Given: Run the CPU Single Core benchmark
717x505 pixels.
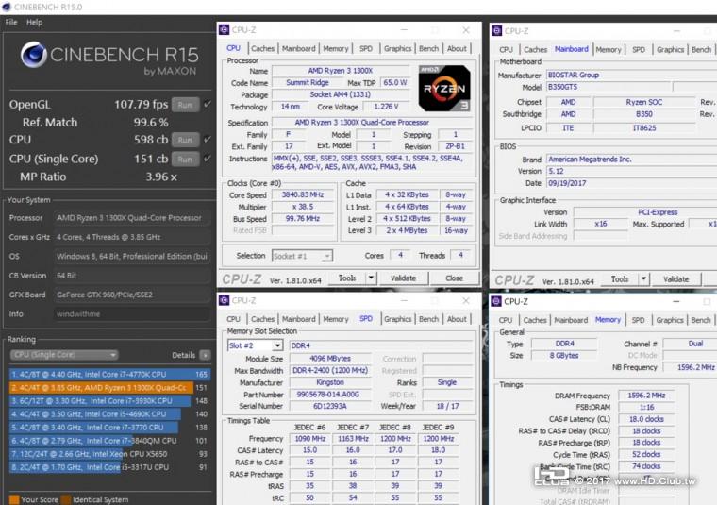Looking at the screenshot, I should 185,159.
